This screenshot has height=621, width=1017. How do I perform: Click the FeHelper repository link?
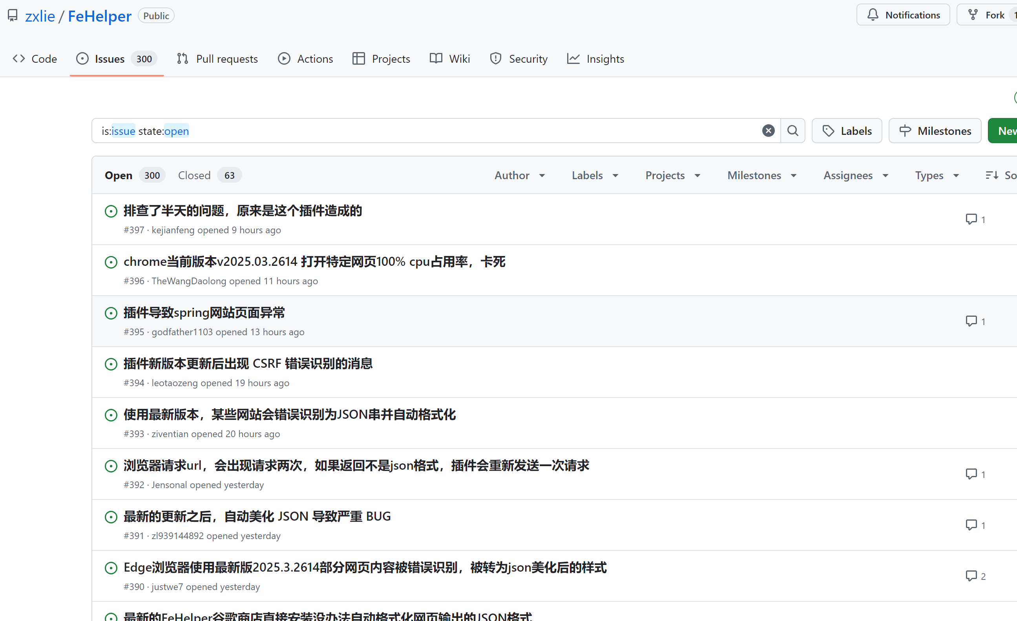coord(99,16)
